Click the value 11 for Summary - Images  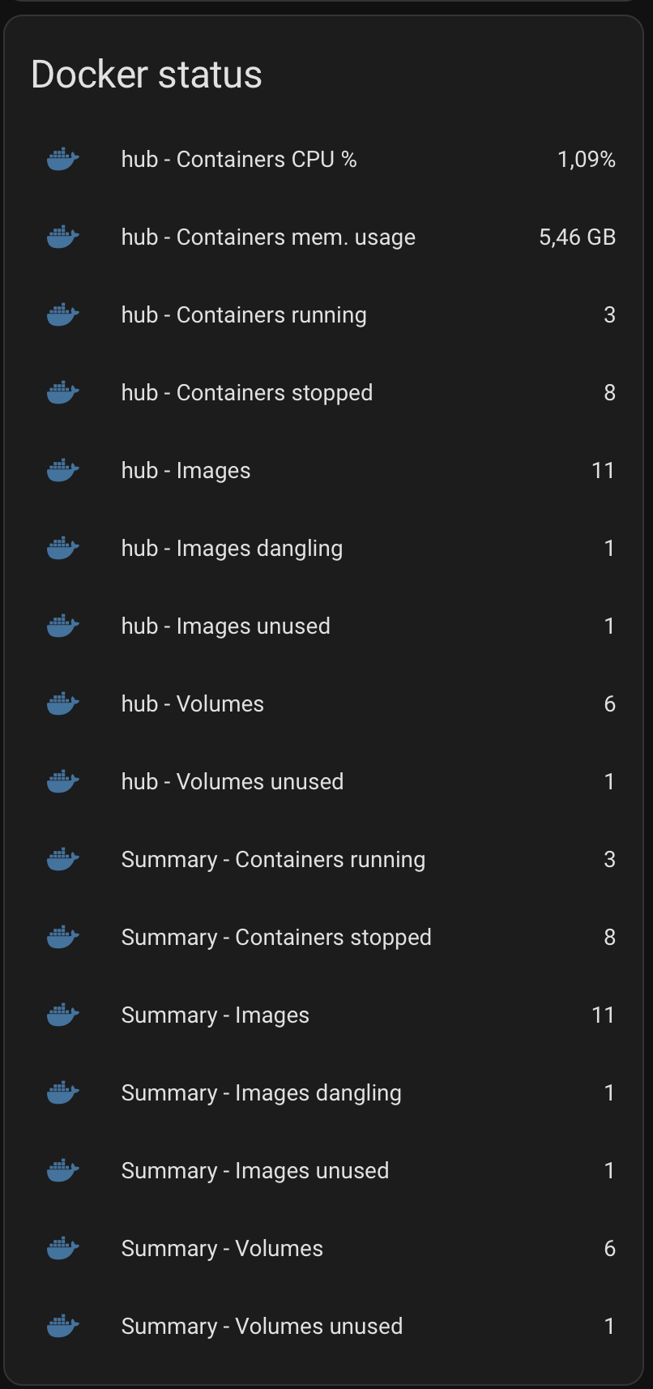(x=604, y=1015)
